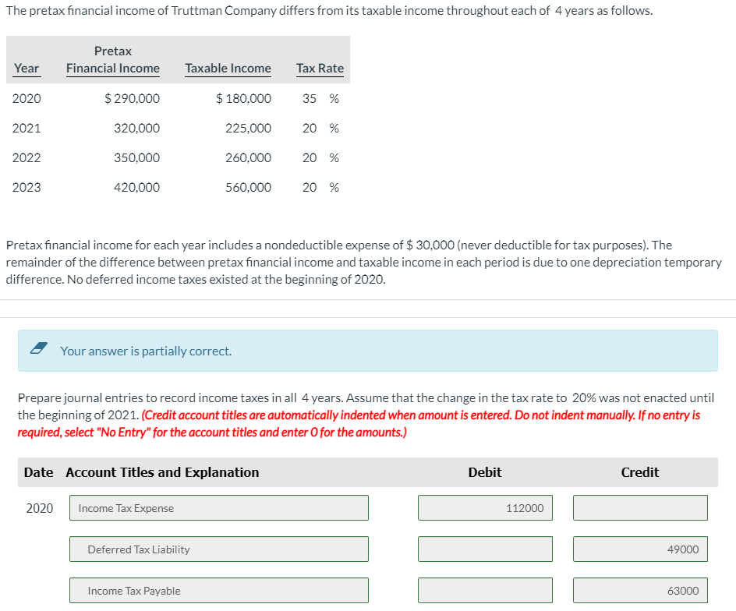Click the 560,000 taxable income cell

pos(248,187)
